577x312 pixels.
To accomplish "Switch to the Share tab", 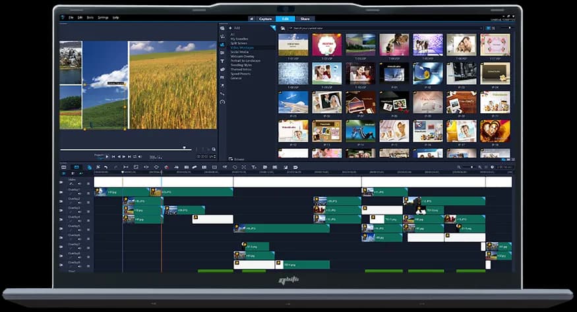I will point(305,18).
